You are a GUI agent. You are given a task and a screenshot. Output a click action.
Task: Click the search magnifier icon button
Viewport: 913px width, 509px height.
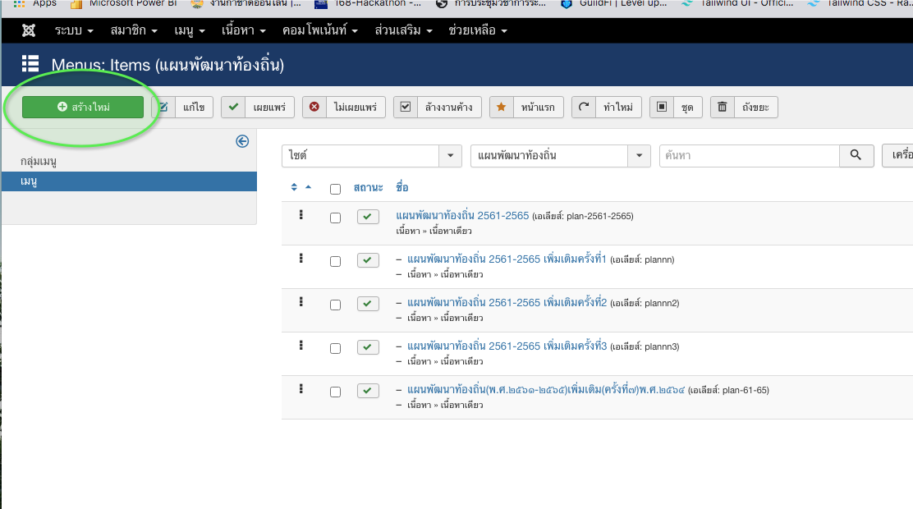856,155
